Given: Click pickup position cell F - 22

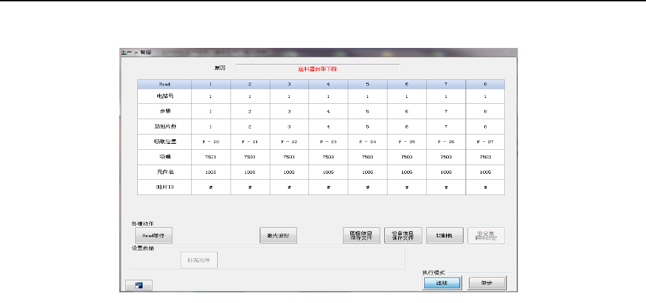Looking at the screenshot, I should pyautogui.click(x=289, y=142).
